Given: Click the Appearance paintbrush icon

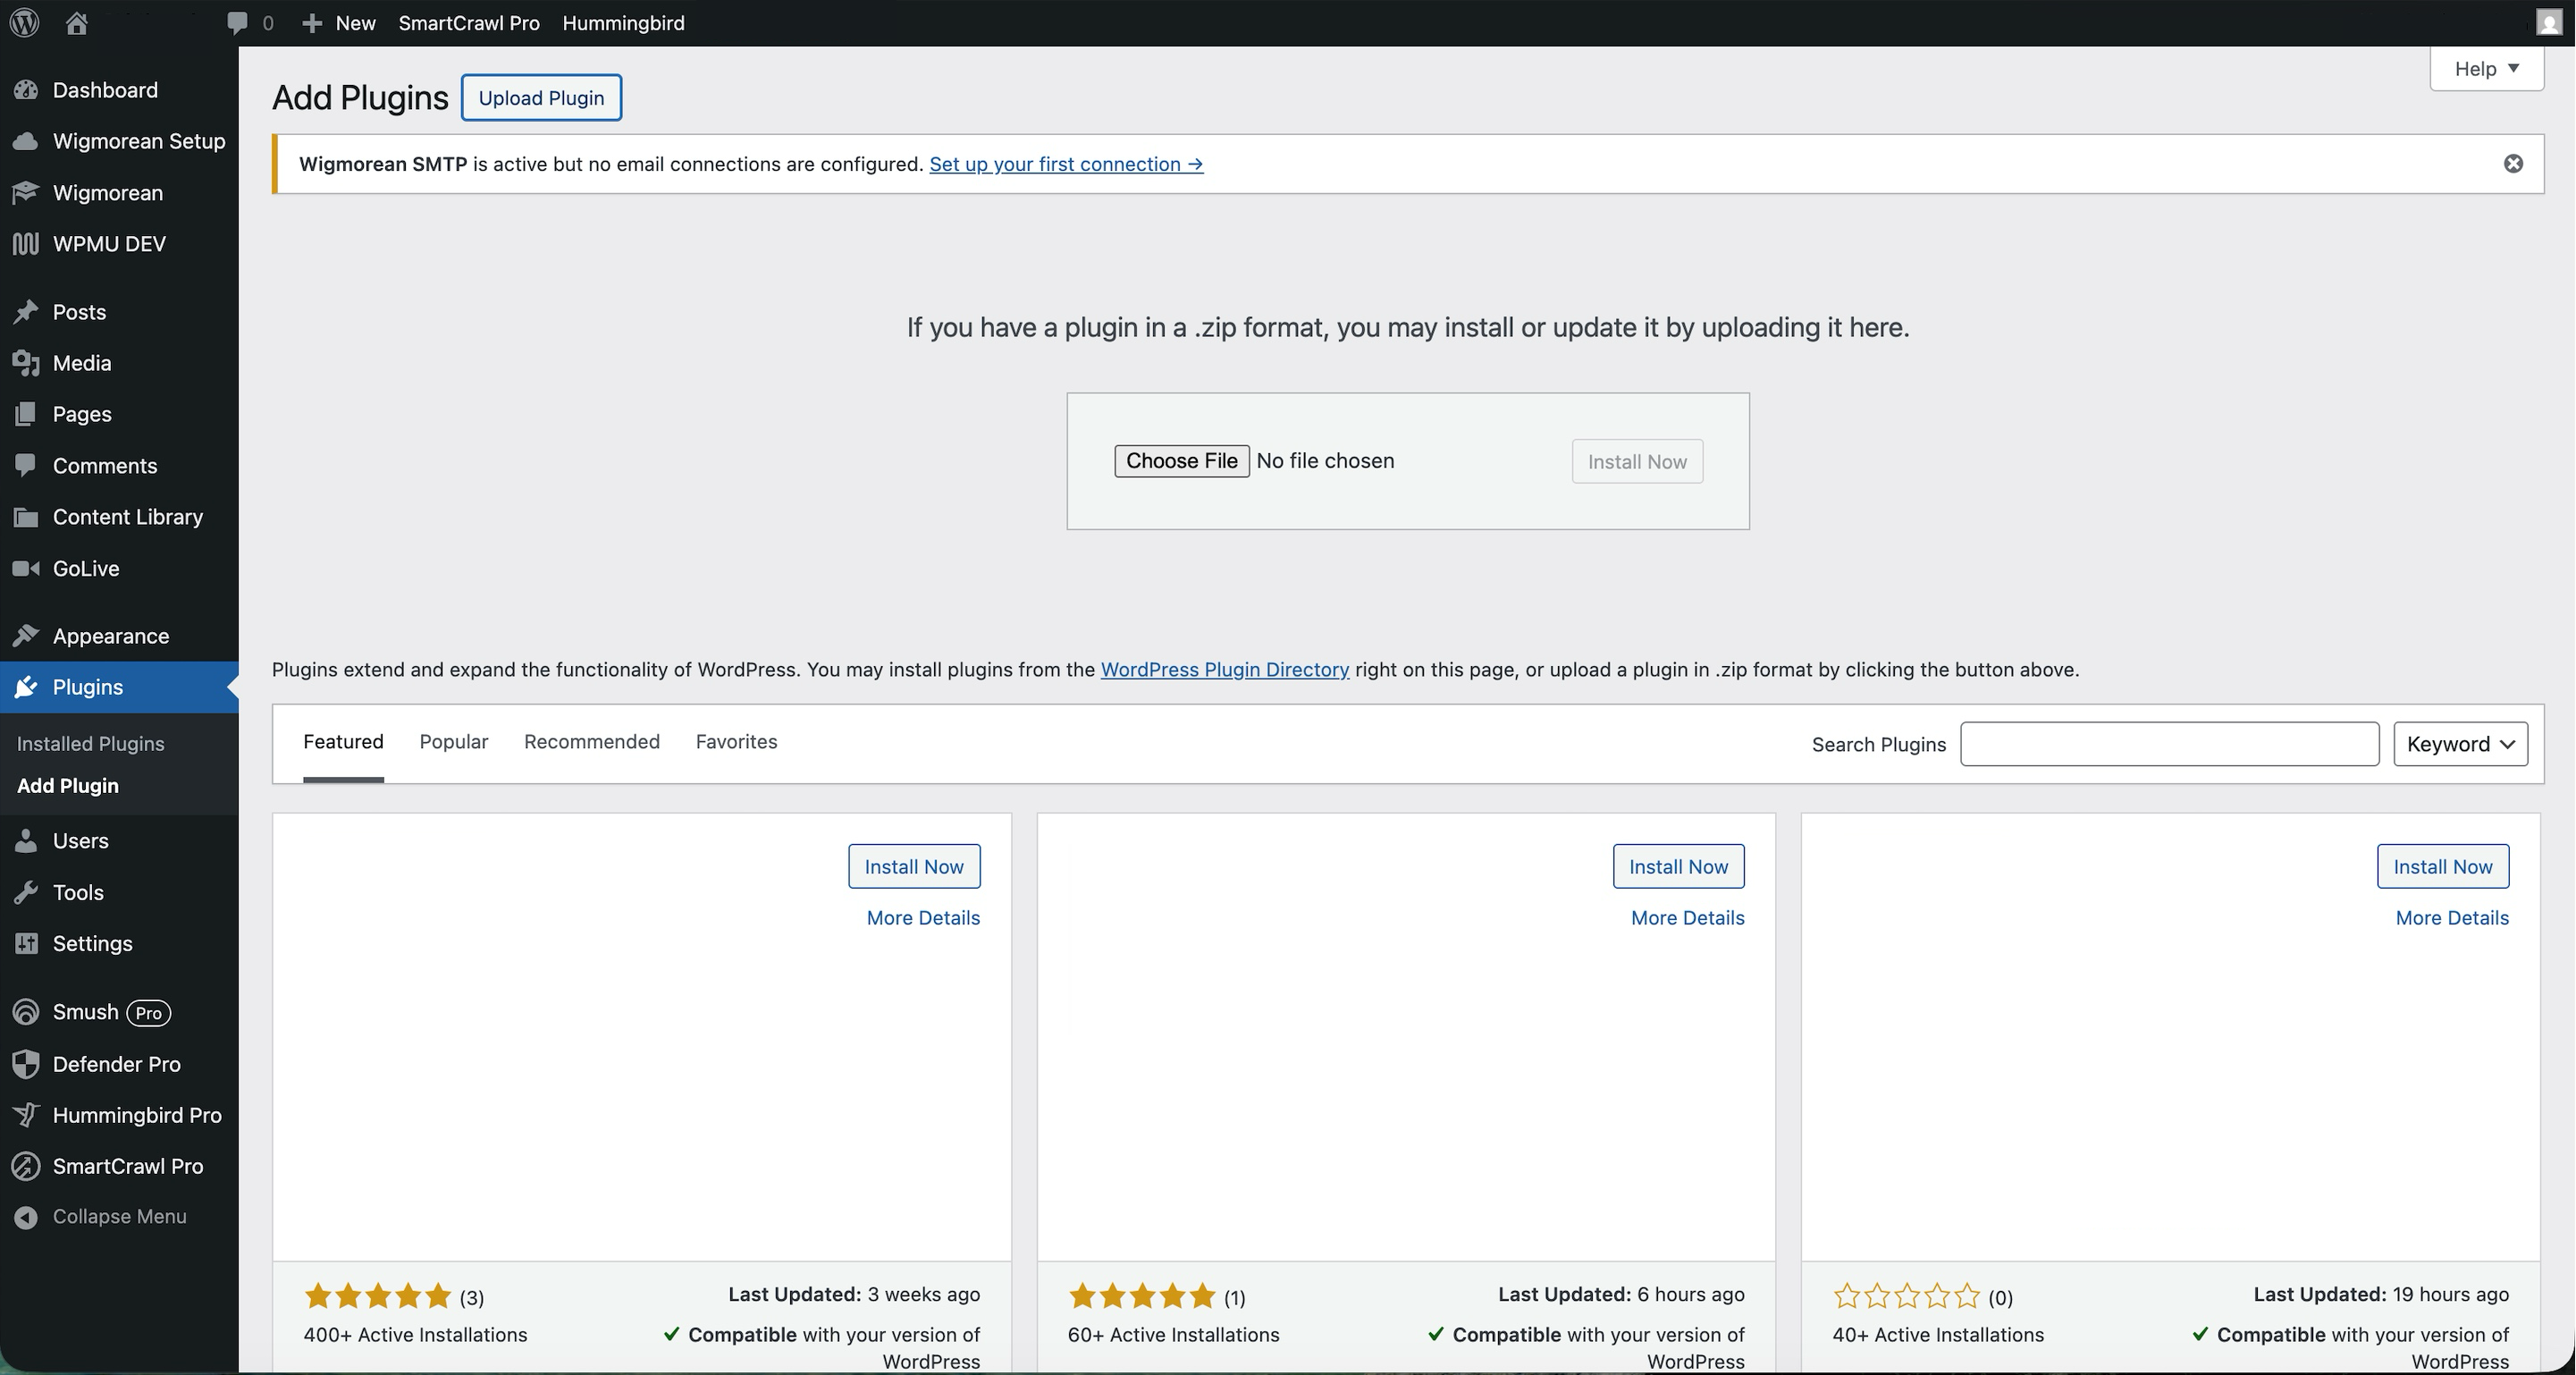Looking at the screenshot, I should 26,635.
